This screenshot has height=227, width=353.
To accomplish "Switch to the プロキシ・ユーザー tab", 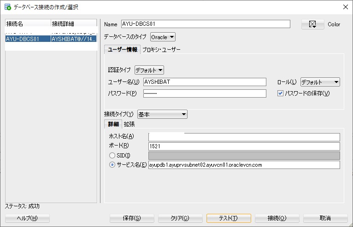I will [x=161, y=49].
